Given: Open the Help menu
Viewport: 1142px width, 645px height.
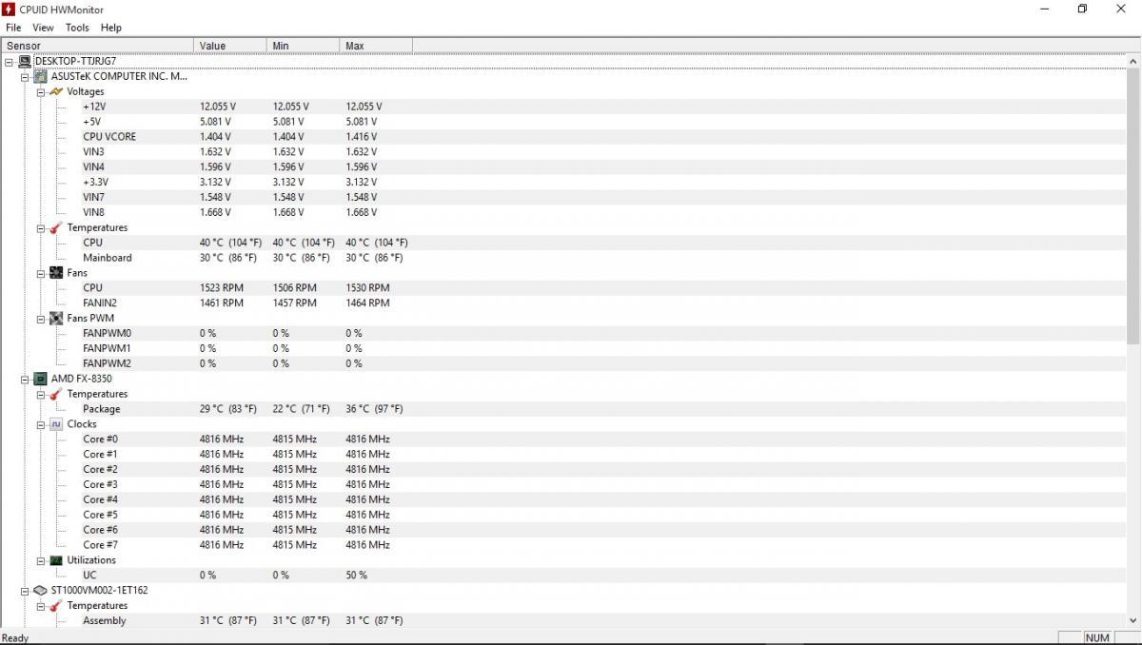Looking at the screenshot, I should [x=111, y=28].
